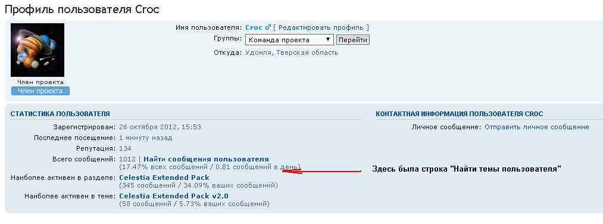Open the Celestia Extended Pack v2.0 topic

tap(174, 196)
